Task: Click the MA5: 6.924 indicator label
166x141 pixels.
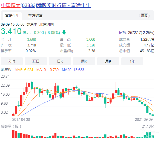Action: coord(24,70)
